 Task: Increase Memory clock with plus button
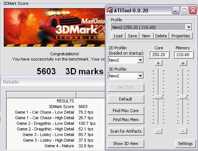[x=183, y=63]
